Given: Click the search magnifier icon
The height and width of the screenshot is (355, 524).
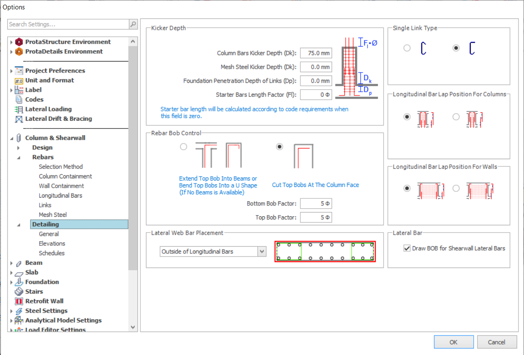Looking at the screenshot, I should [133, 24].
